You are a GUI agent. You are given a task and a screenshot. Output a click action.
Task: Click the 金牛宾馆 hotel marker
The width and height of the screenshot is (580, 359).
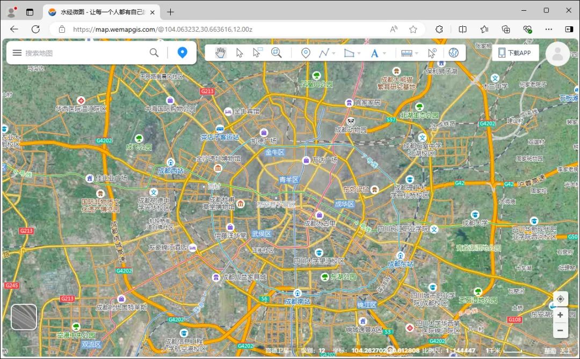pos(228,111)
